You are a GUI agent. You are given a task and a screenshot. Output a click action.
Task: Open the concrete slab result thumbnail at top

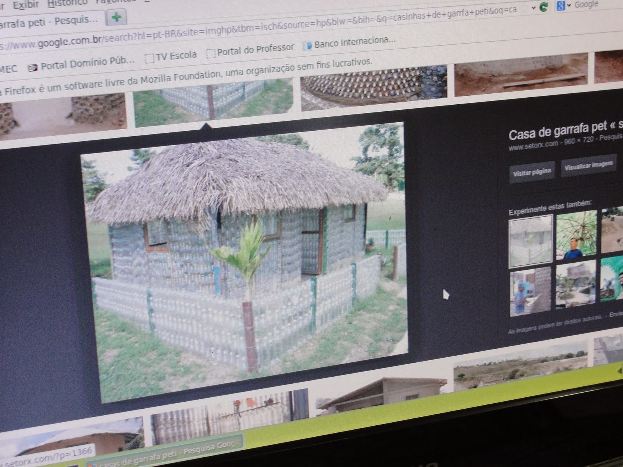point(521,75)
